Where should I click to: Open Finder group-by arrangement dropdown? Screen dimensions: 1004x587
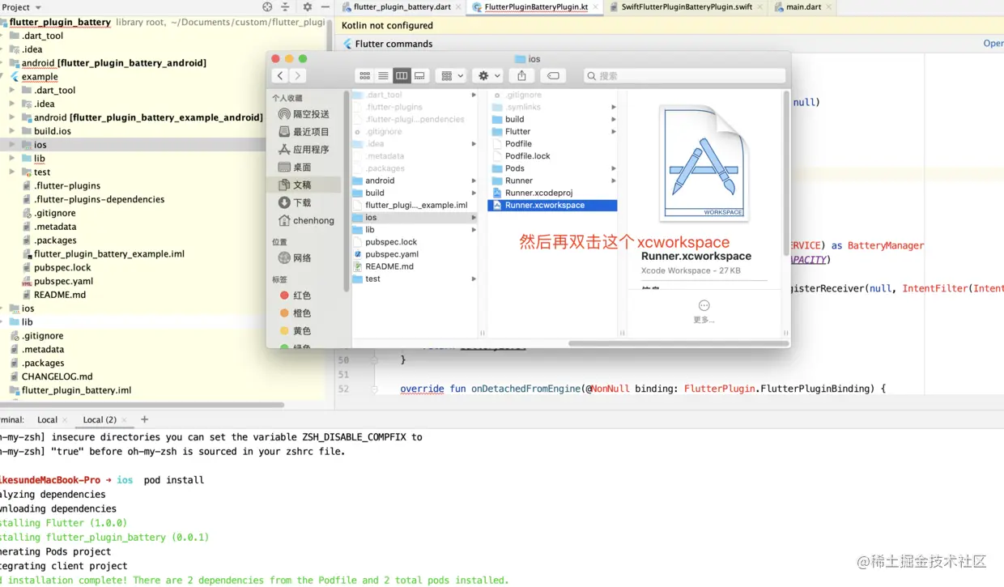click(450, 75)
